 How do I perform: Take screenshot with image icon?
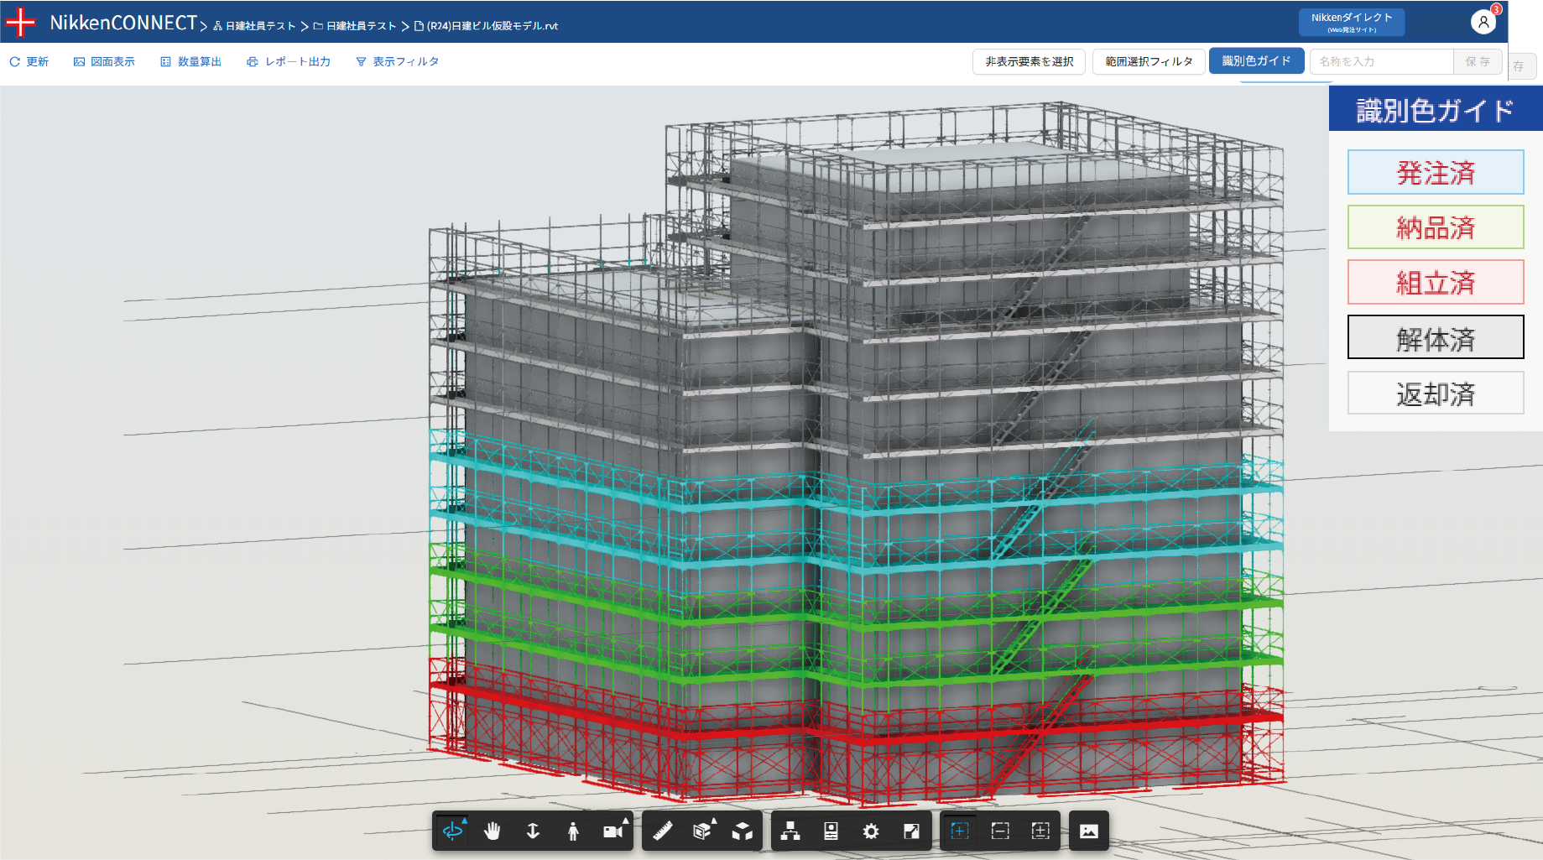coord(1088,831)
